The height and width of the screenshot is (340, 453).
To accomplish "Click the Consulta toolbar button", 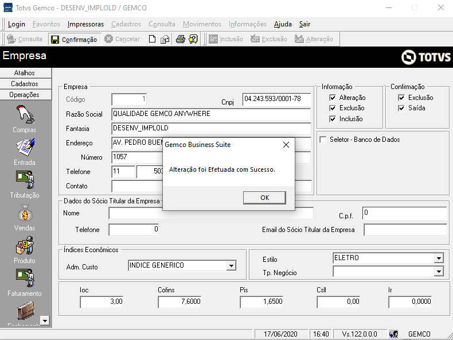I will coord(25,39).
